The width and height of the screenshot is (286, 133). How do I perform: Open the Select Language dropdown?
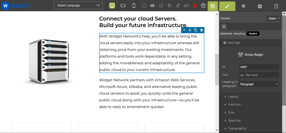(x=78, y=5)
